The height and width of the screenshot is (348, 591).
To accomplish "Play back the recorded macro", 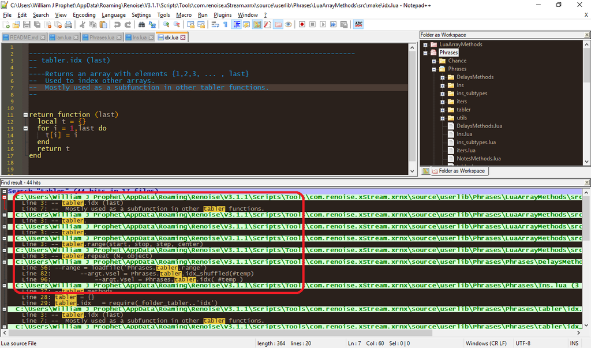I will (x=323, y=24).
